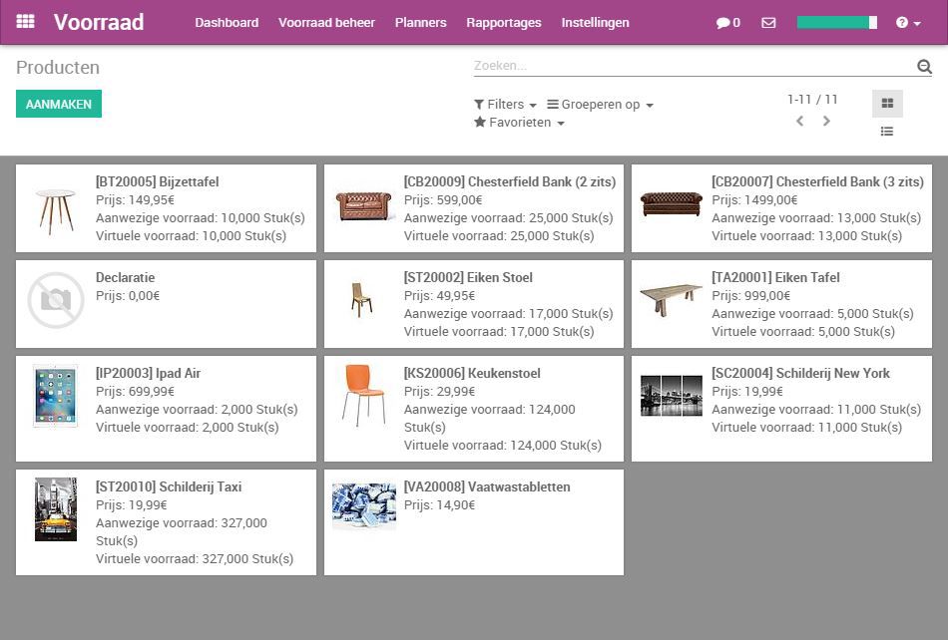This screenshot has width=948, height=640.
Task: Expand the Groeperen op dropdown
Action: coord(600,104)
